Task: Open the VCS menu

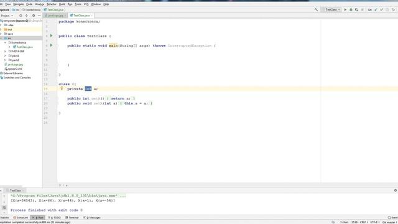Action: pyautogui.click(x=86, y=4)
